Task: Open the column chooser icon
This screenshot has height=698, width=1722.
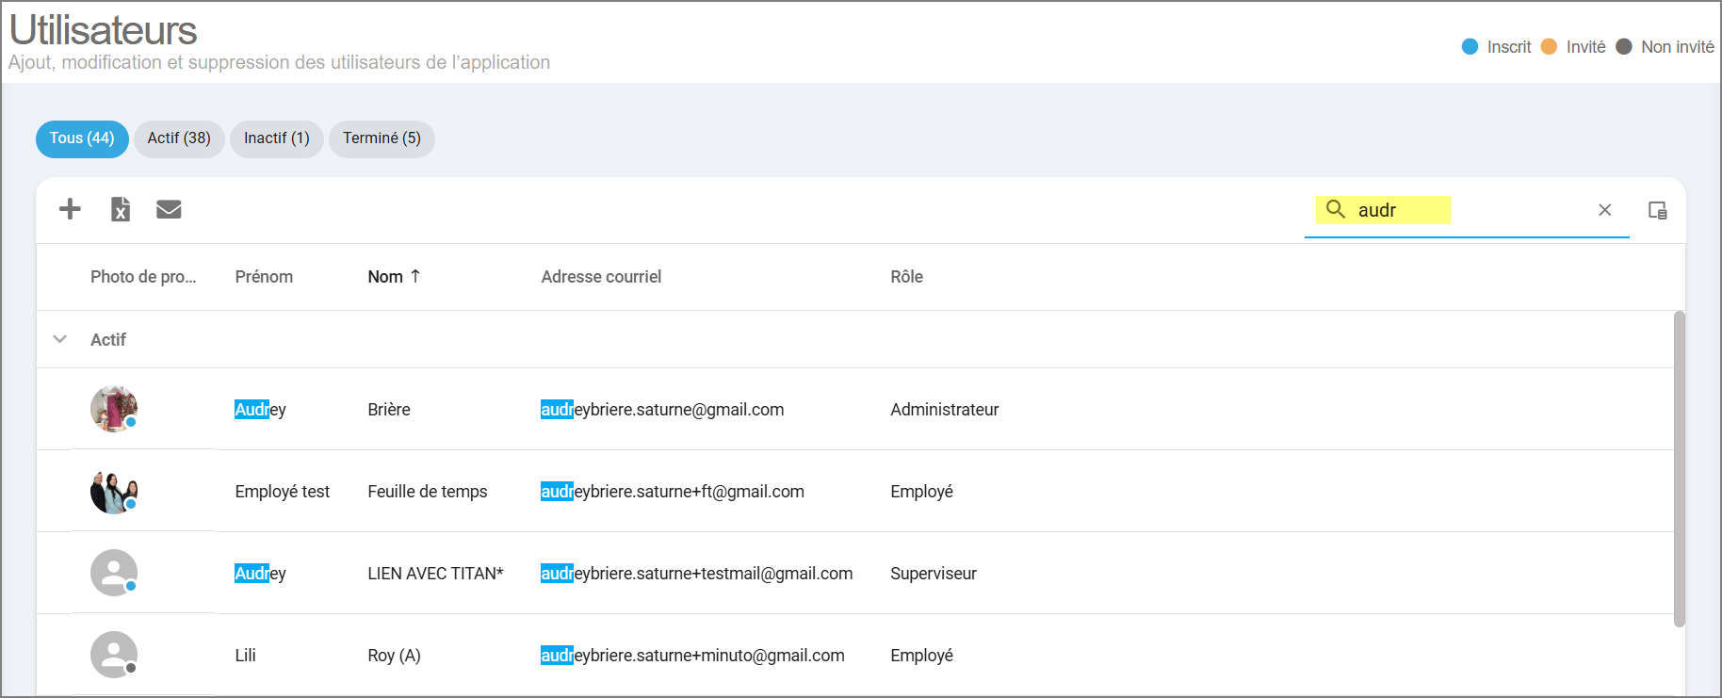Action: (x=1658, y=210)
